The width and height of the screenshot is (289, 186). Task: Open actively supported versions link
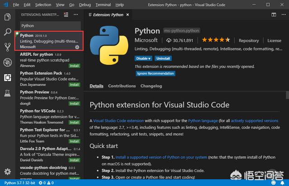click(x=255, y=121)
